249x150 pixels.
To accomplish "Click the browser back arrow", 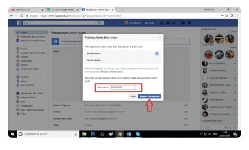I will pyautogui.click(x=11, y=15).
